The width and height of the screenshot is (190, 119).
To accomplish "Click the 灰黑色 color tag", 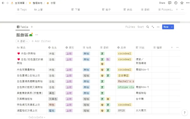I will point(53,99).
